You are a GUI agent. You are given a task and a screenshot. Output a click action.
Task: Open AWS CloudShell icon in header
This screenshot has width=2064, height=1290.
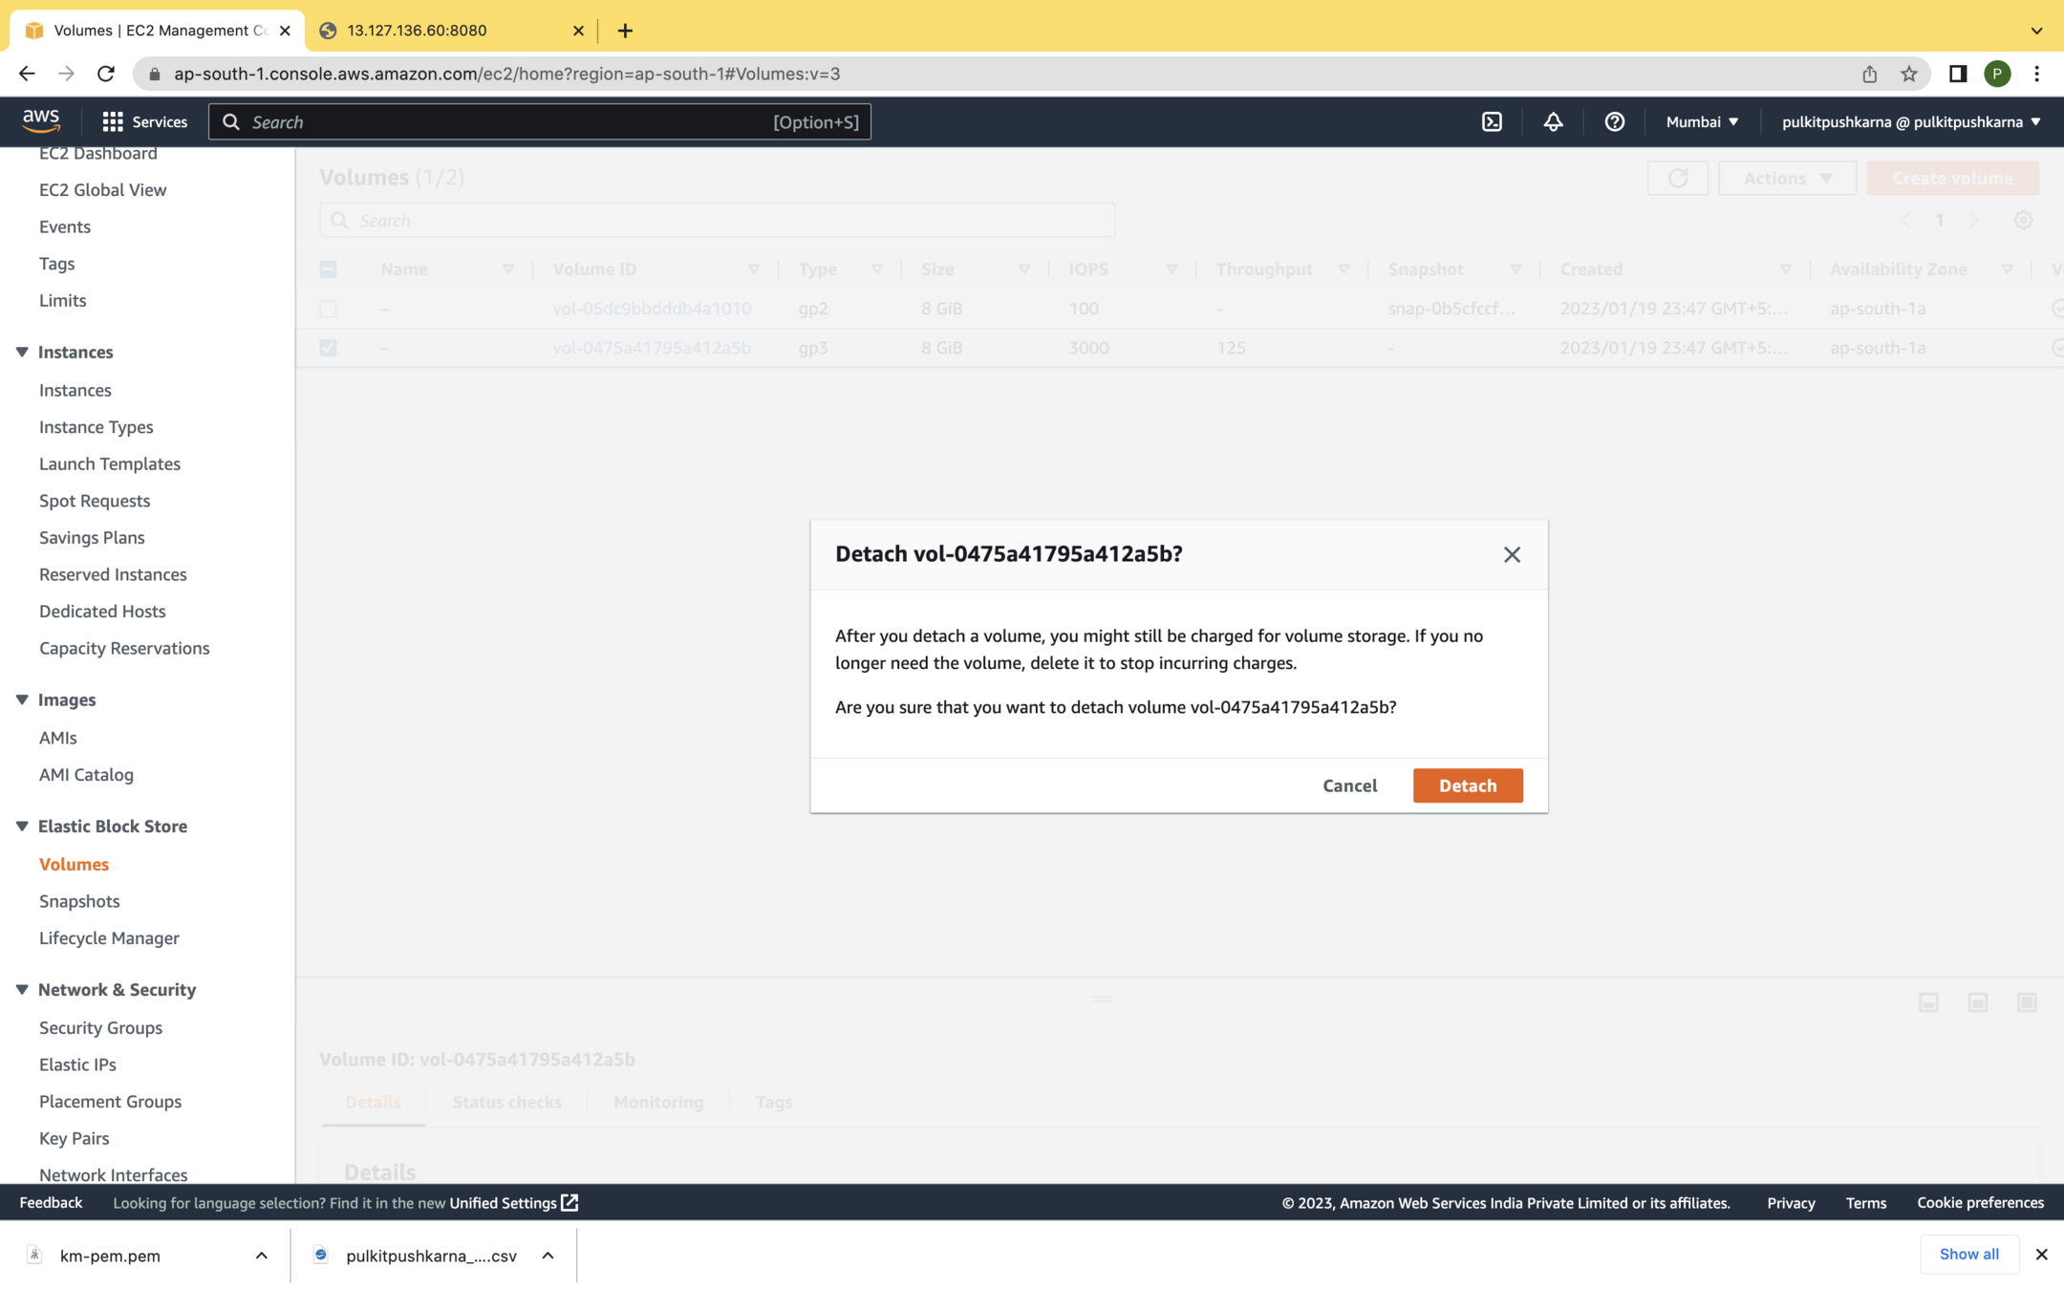point(1492,121)
